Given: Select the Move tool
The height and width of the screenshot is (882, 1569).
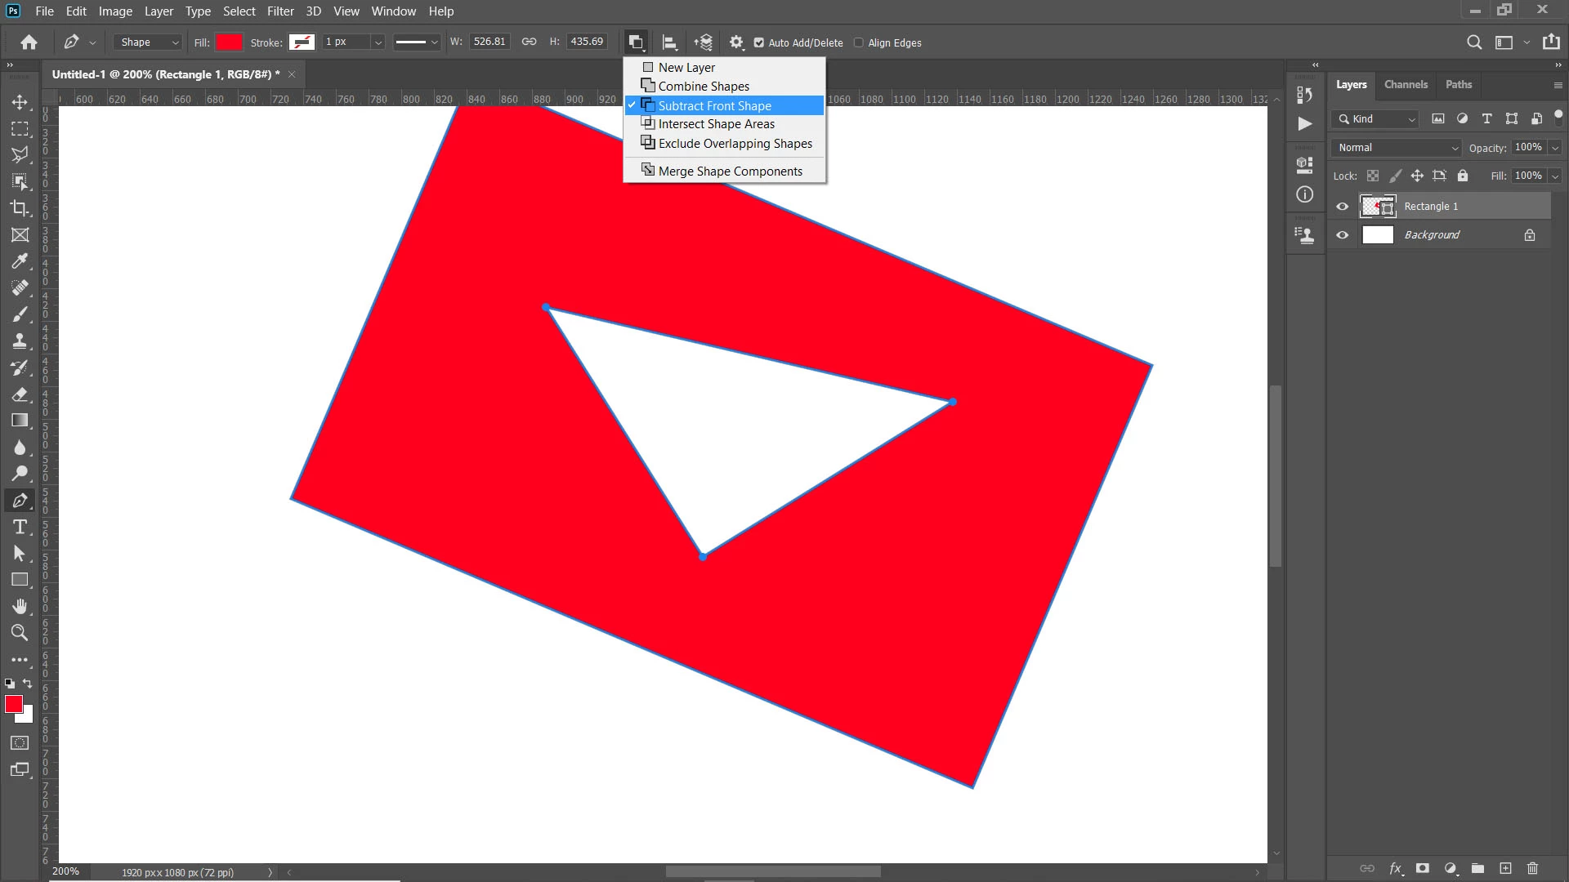Looking at the screenshot, I should click(x=20, y=102).
